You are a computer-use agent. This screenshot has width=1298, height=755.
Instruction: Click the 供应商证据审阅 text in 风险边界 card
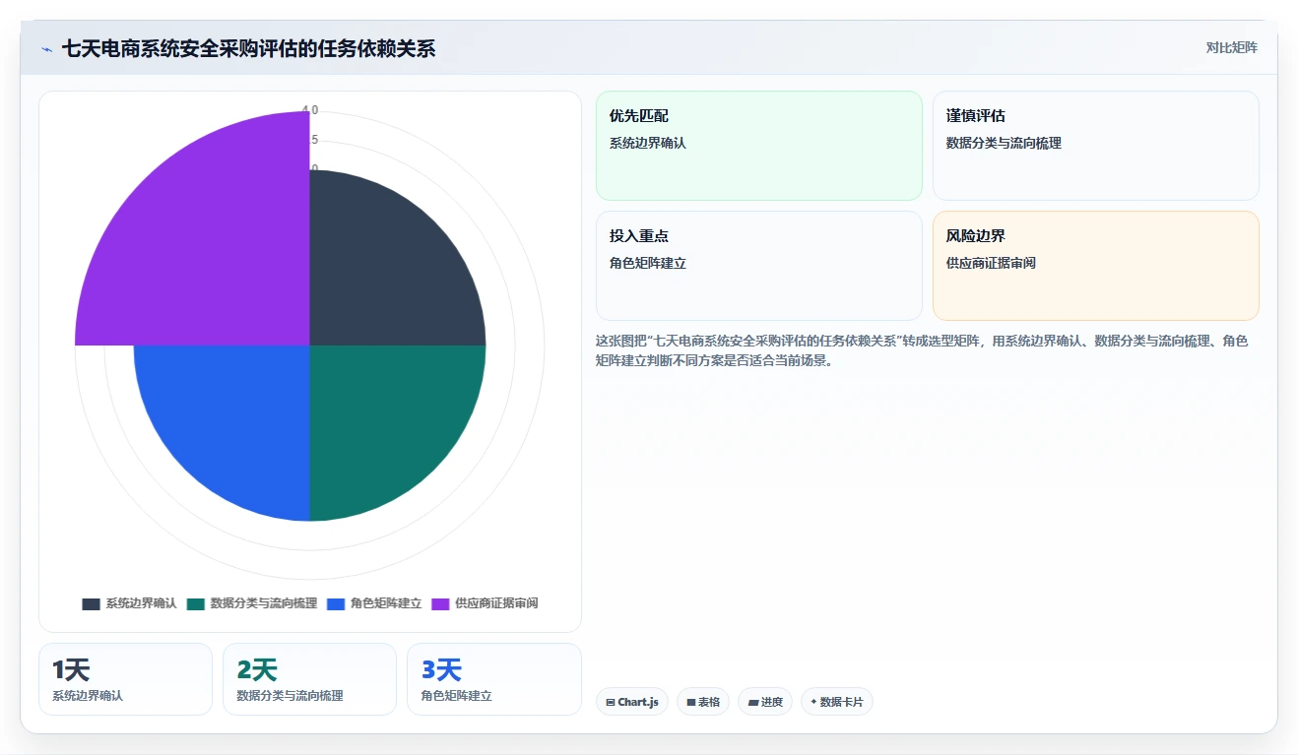click(x=991, y=263)
